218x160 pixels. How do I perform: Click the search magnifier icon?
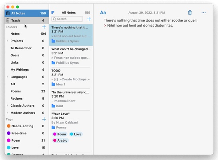pos(54,19)
